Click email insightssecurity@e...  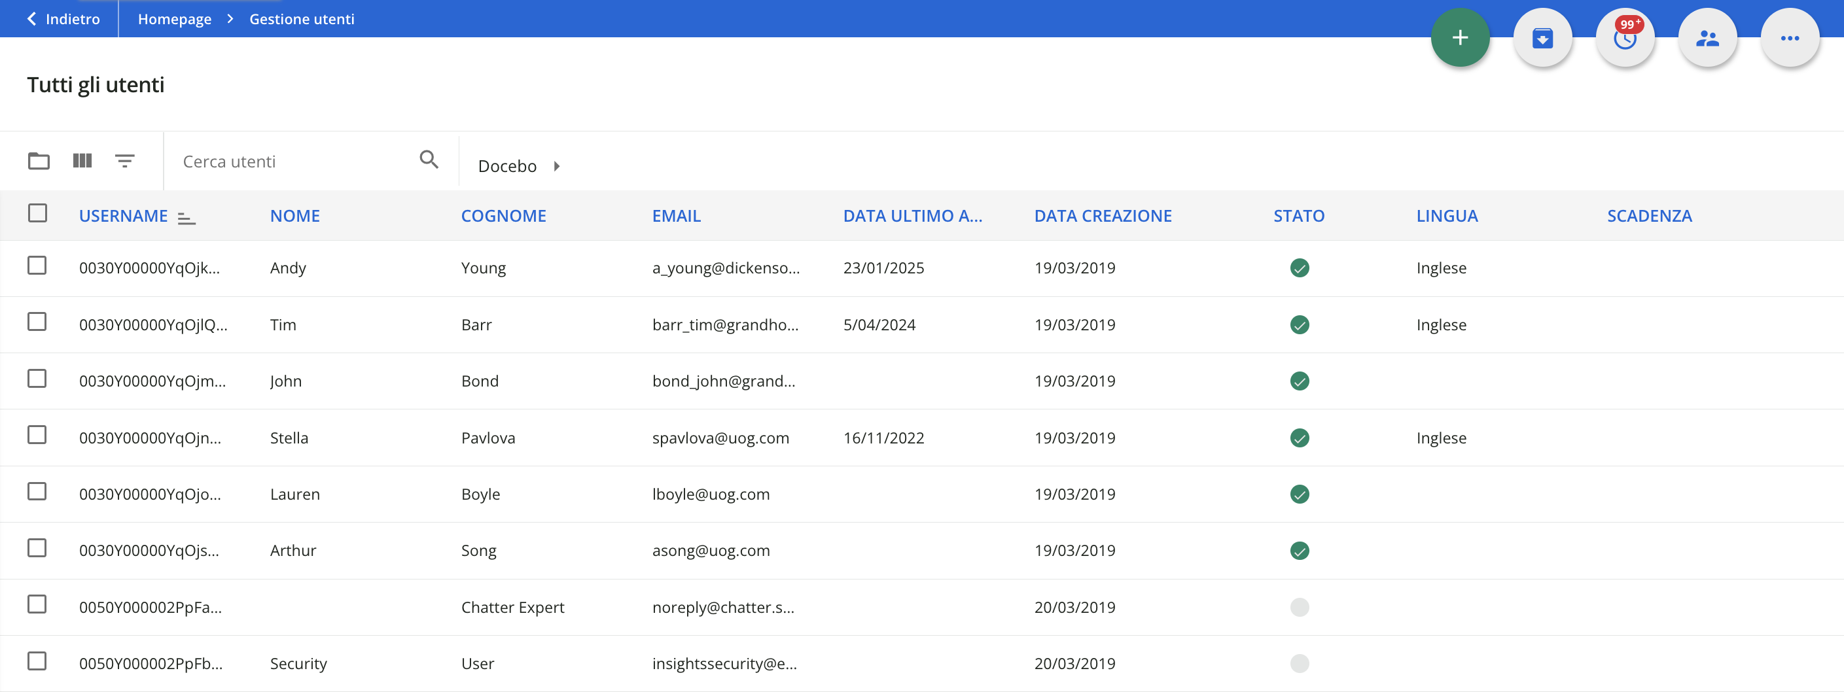724,664
